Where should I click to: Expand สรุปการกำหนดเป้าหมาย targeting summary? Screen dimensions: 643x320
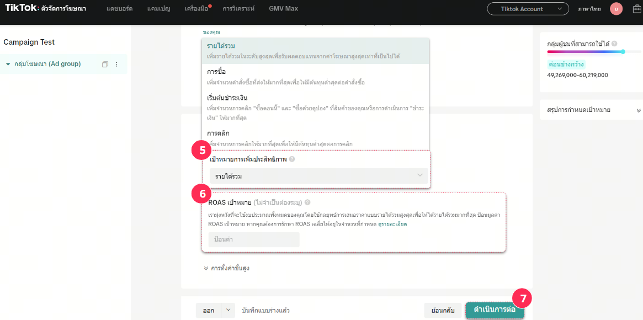click(639, 110)
